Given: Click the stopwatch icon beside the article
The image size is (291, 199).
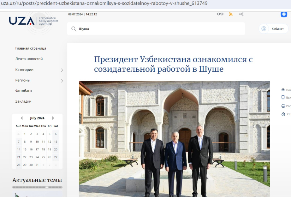Looking at the screenshot, I should tap(283, 114).
